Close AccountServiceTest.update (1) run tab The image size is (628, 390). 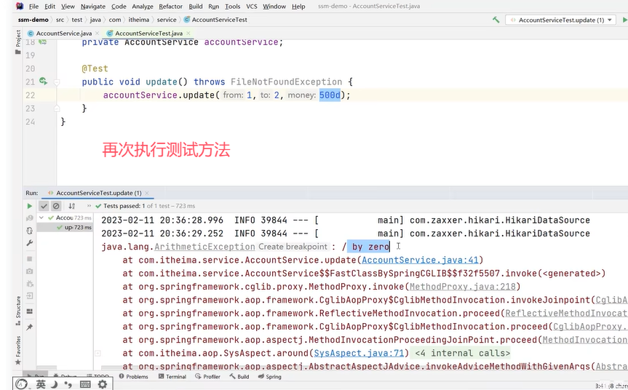click(x=146, y=193)
